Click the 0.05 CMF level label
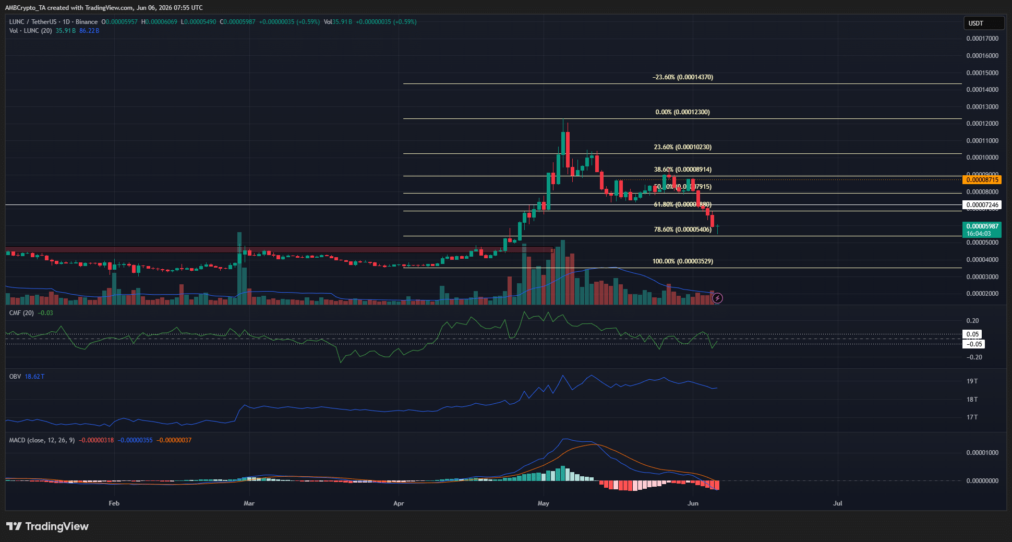 pos(972,334)
